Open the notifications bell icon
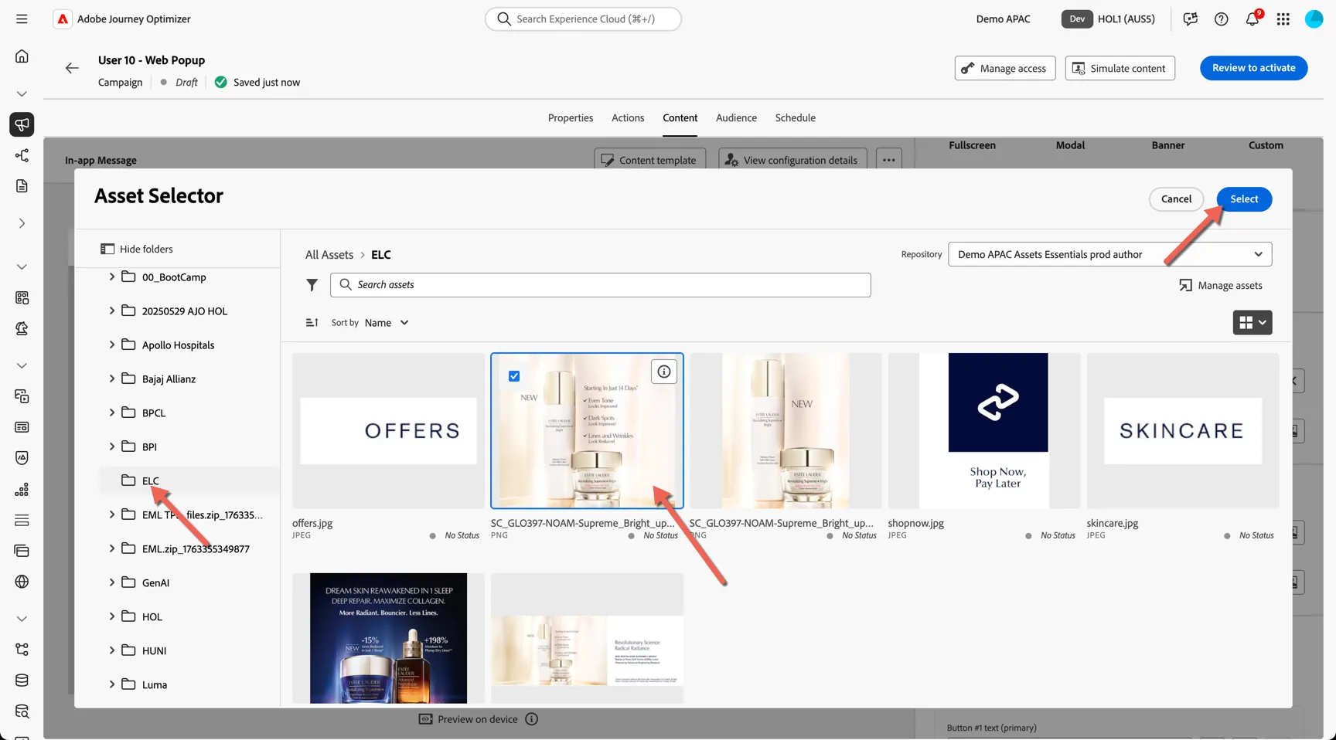 [1252, 19]
